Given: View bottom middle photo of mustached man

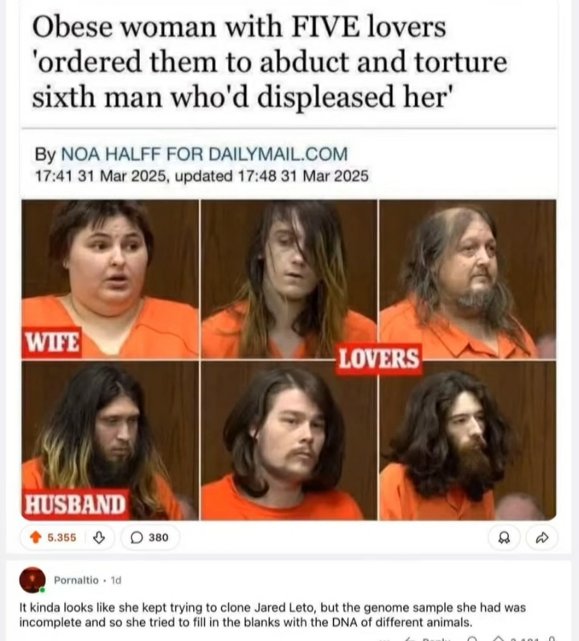Looking at the screenshot, I should click(x=289, y=441).
